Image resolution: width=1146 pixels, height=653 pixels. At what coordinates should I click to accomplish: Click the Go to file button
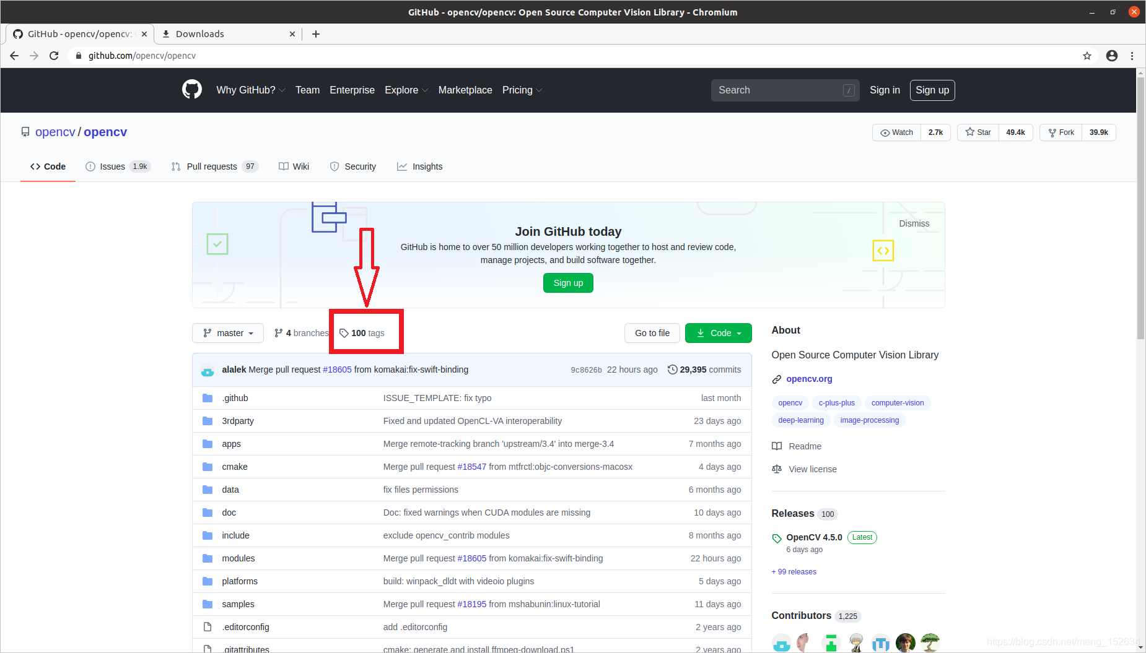coord(652,333)
